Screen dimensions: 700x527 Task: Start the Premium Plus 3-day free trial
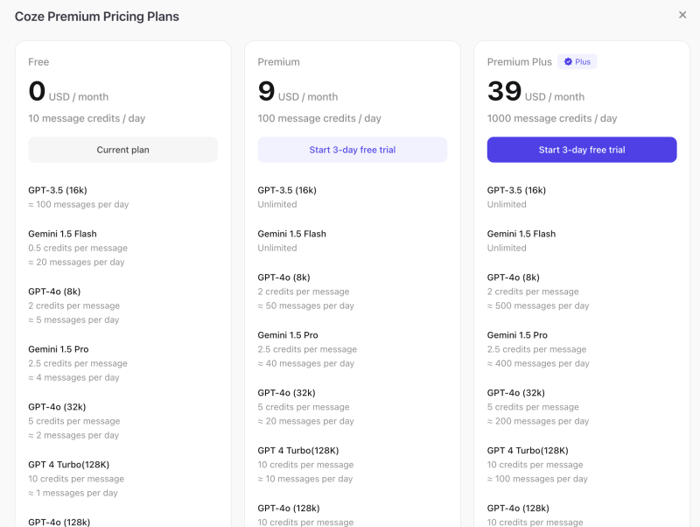click(x=582, y=150)
